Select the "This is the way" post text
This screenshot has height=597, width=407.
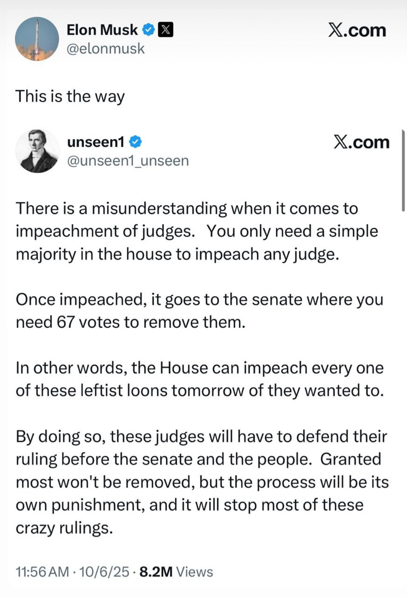click(70, 97)
